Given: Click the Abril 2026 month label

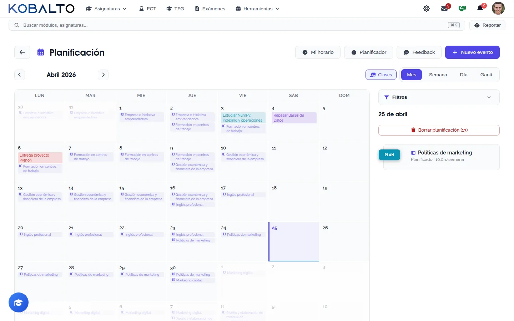Looking at the screenshot, I should point(61,75).
